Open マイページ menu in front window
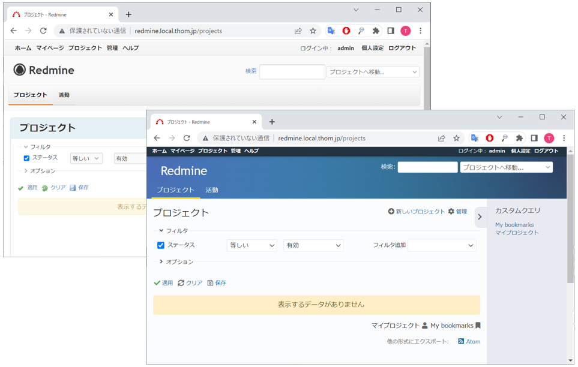Viewport: 578px width, 367px height. (x=182, y=151)
